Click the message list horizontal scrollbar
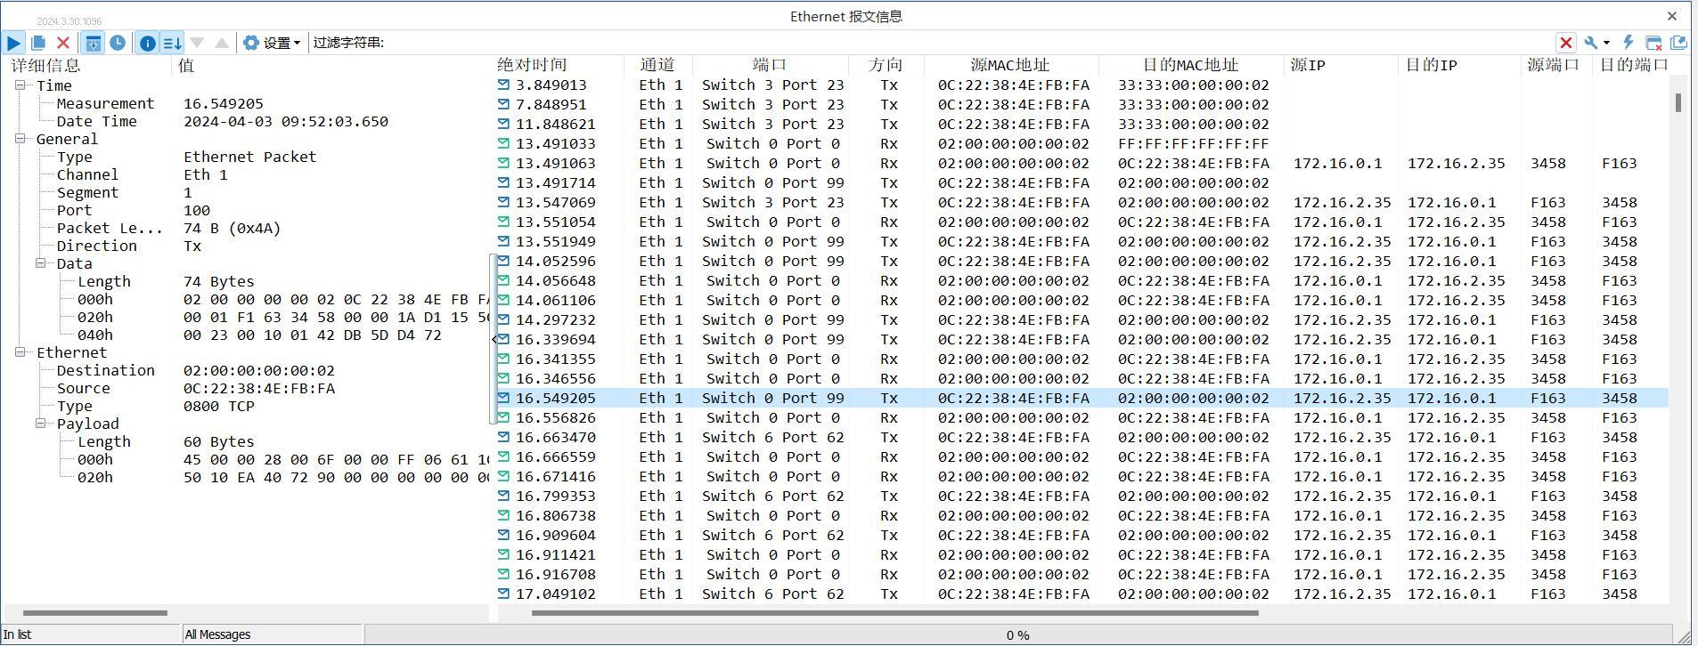The height and width of the screenshot is (646, 1698). (894, 612)
